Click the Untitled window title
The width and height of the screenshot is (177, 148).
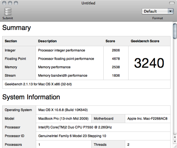coord(88,3)
